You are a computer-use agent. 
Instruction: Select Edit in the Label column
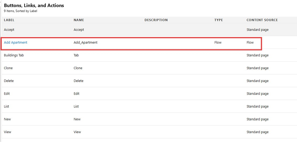coord(7,93)
